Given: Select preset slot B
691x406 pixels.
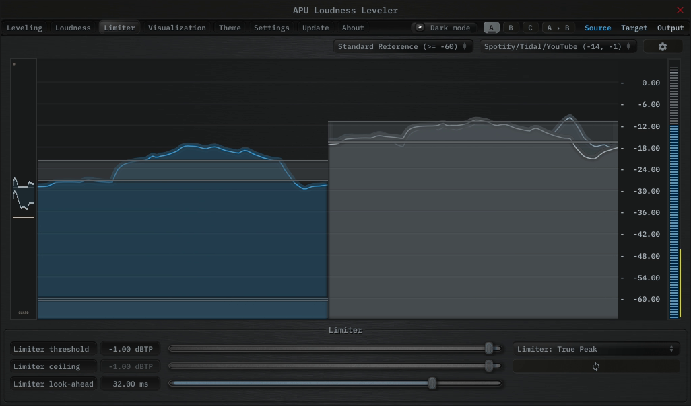Looking at the screenshot, I should [x=511, y=28].
